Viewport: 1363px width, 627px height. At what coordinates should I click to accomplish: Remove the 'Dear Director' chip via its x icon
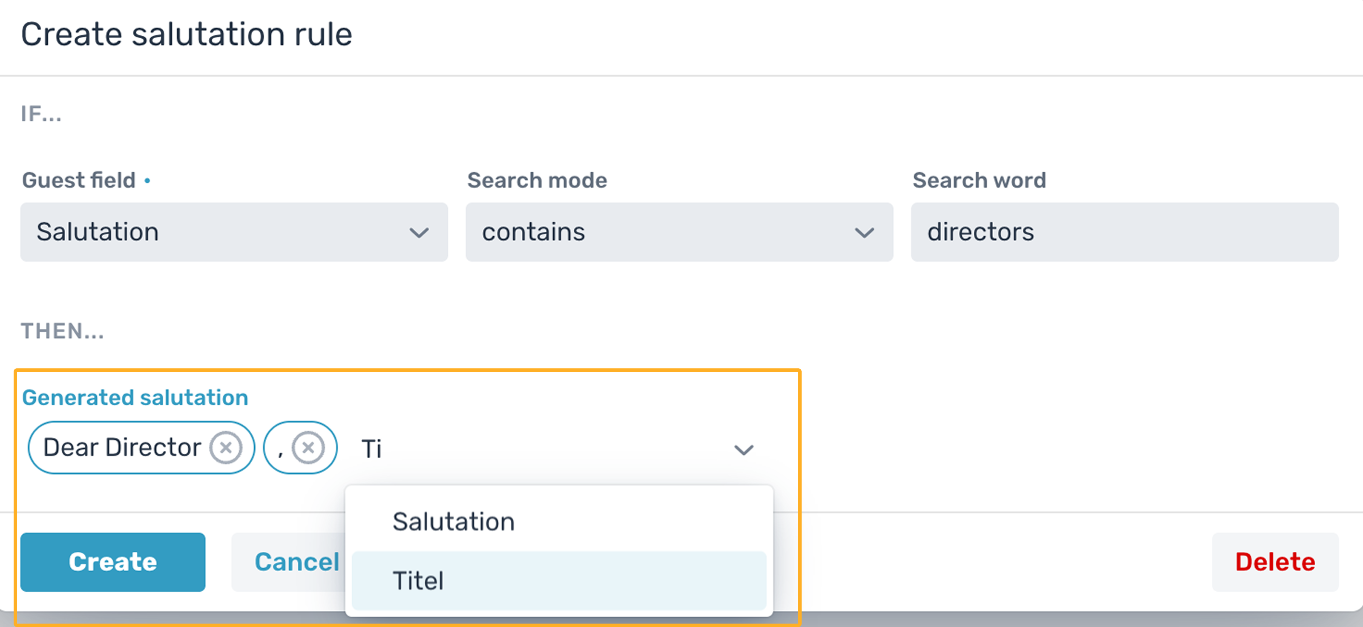click(226, 448)
